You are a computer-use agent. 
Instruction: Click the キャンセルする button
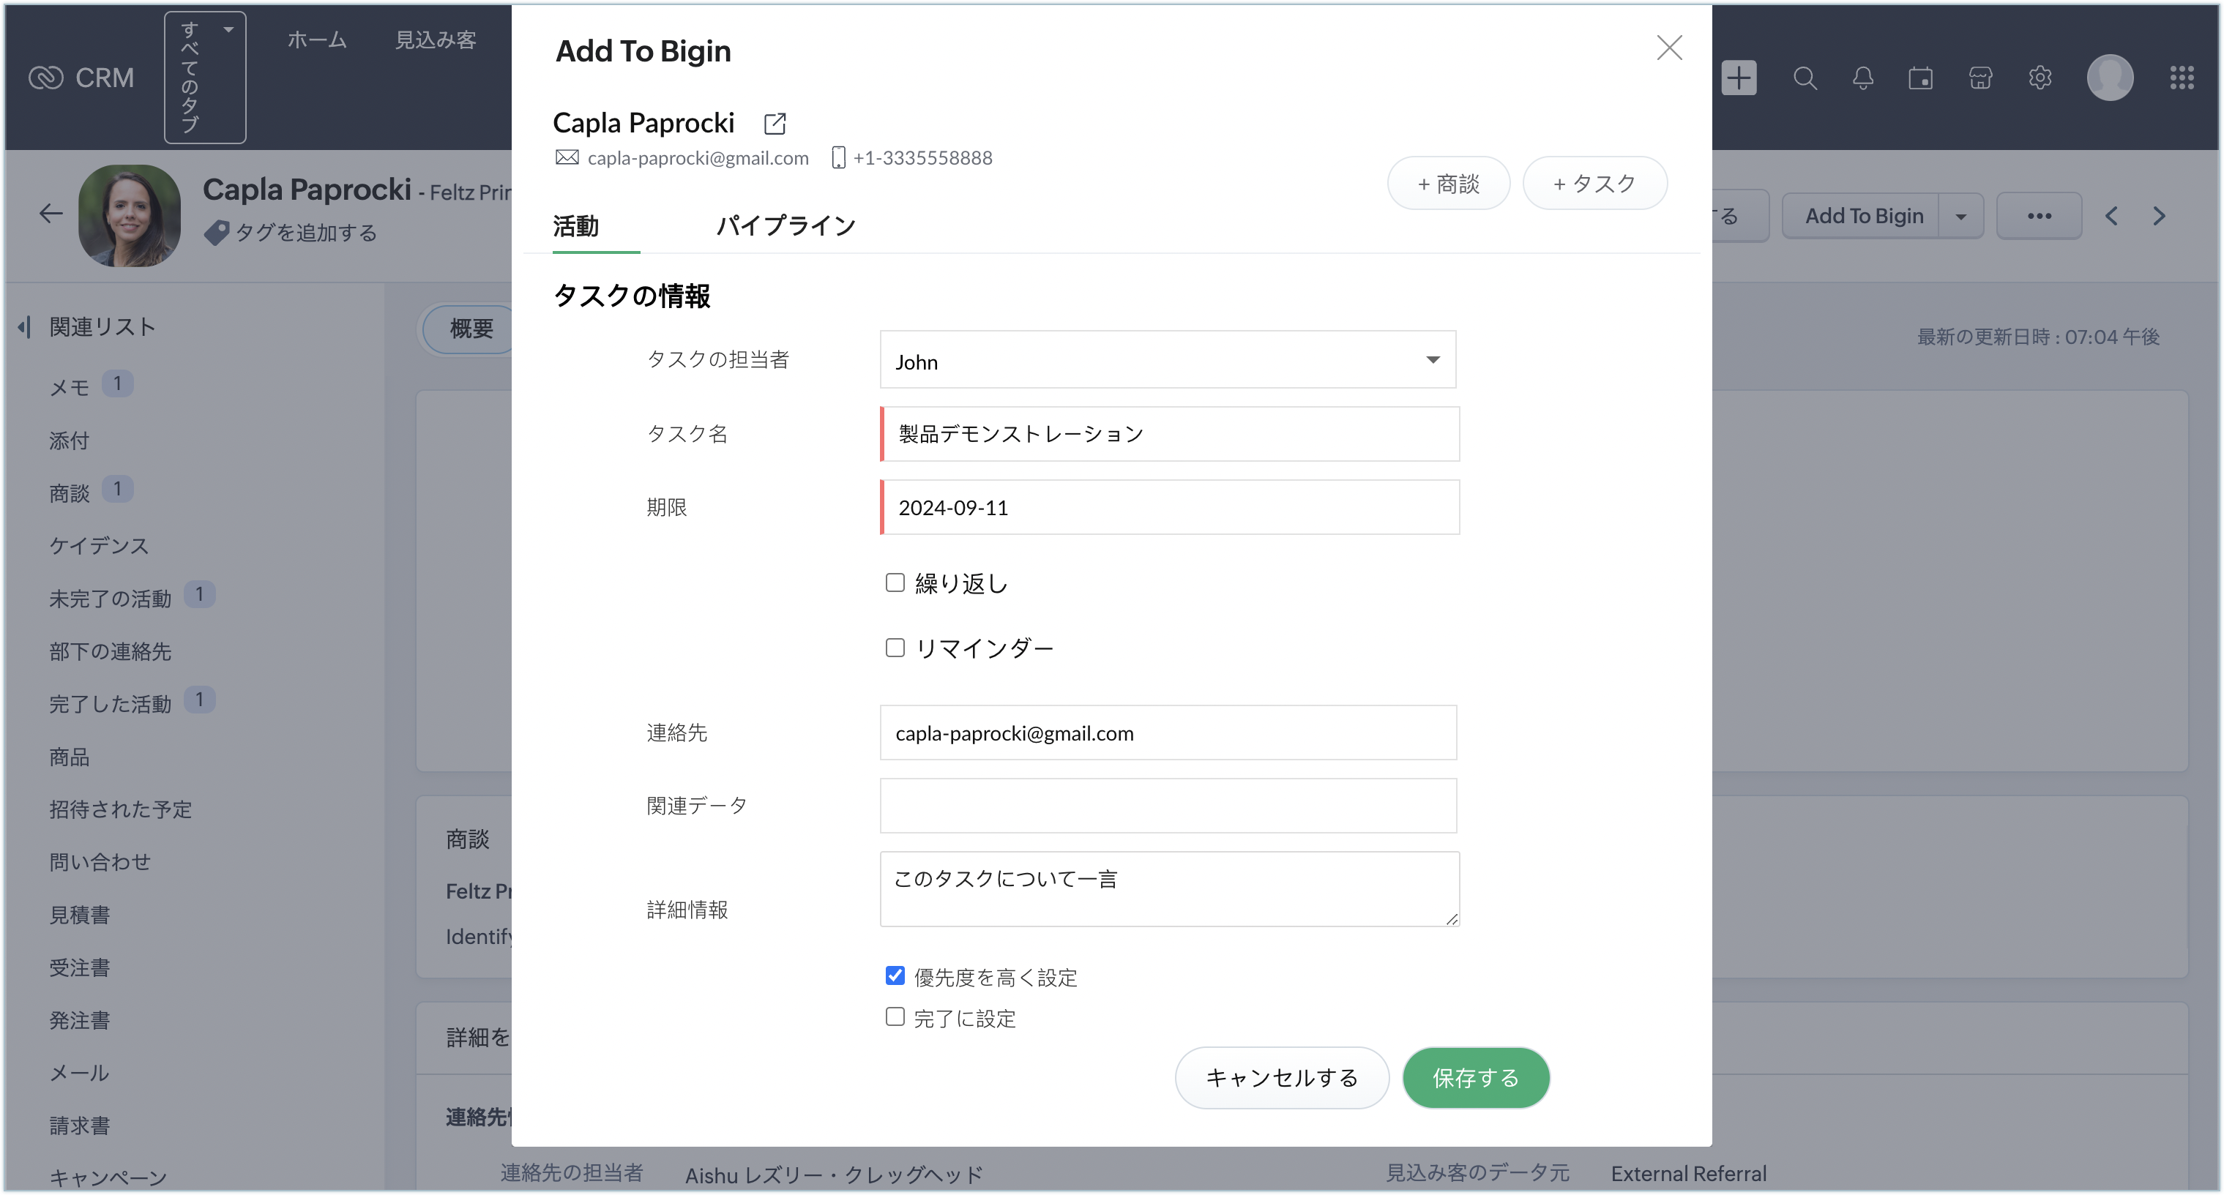pyautogui.click(x=1281, y=1078)
